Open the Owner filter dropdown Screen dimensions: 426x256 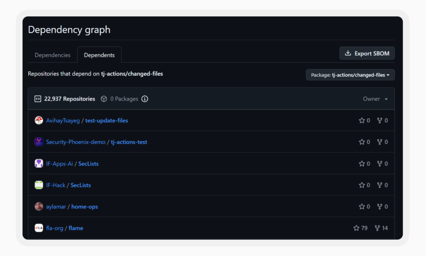(375, 99)
